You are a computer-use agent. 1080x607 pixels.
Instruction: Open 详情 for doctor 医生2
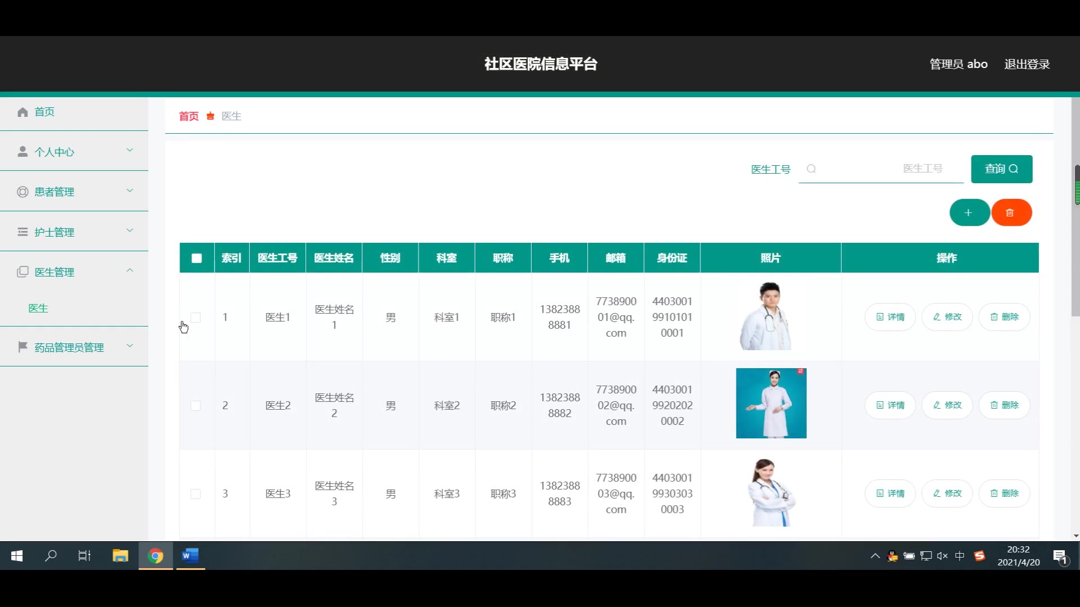pos(890,405)
